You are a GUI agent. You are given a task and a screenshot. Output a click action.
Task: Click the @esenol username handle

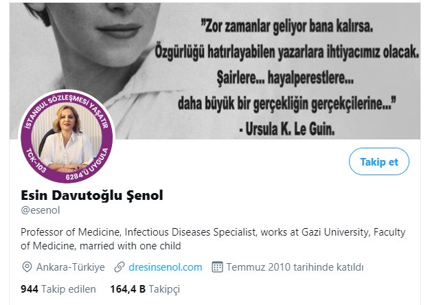coord(41,210)
